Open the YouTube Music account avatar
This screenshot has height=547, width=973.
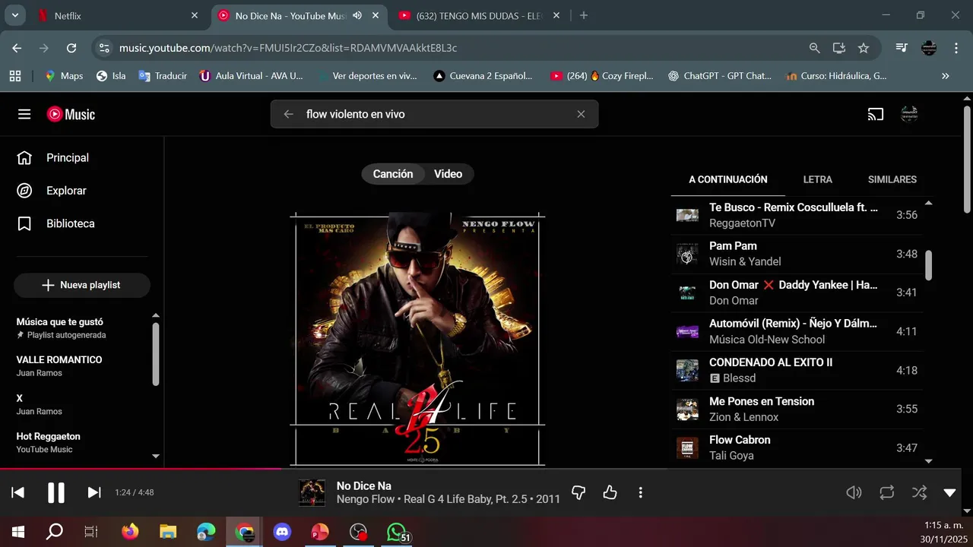(x=909, y=114)
